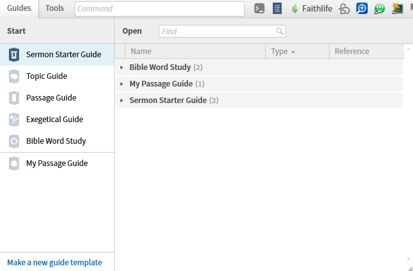413x271 pixels.
Task: Click the Exegetical Guide icon
Action: tap(13, 120)
